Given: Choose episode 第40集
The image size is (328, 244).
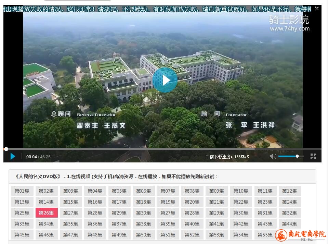Looking at the screenshot, I should point(192,224).
